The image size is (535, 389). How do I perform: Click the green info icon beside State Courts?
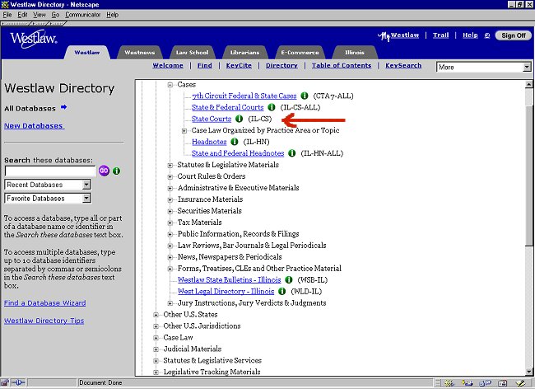[x=240, y=119]
